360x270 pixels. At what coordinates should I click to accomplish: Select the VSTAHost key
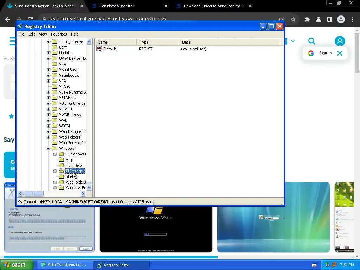click(x=67, y=98)
